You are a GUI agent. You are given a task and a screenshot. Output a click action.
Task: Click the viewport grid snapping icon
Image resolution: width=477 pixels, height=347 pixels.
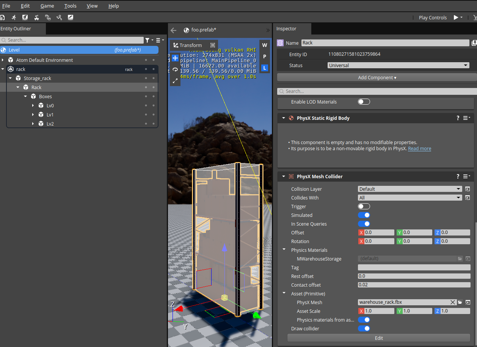pos(213,45)
